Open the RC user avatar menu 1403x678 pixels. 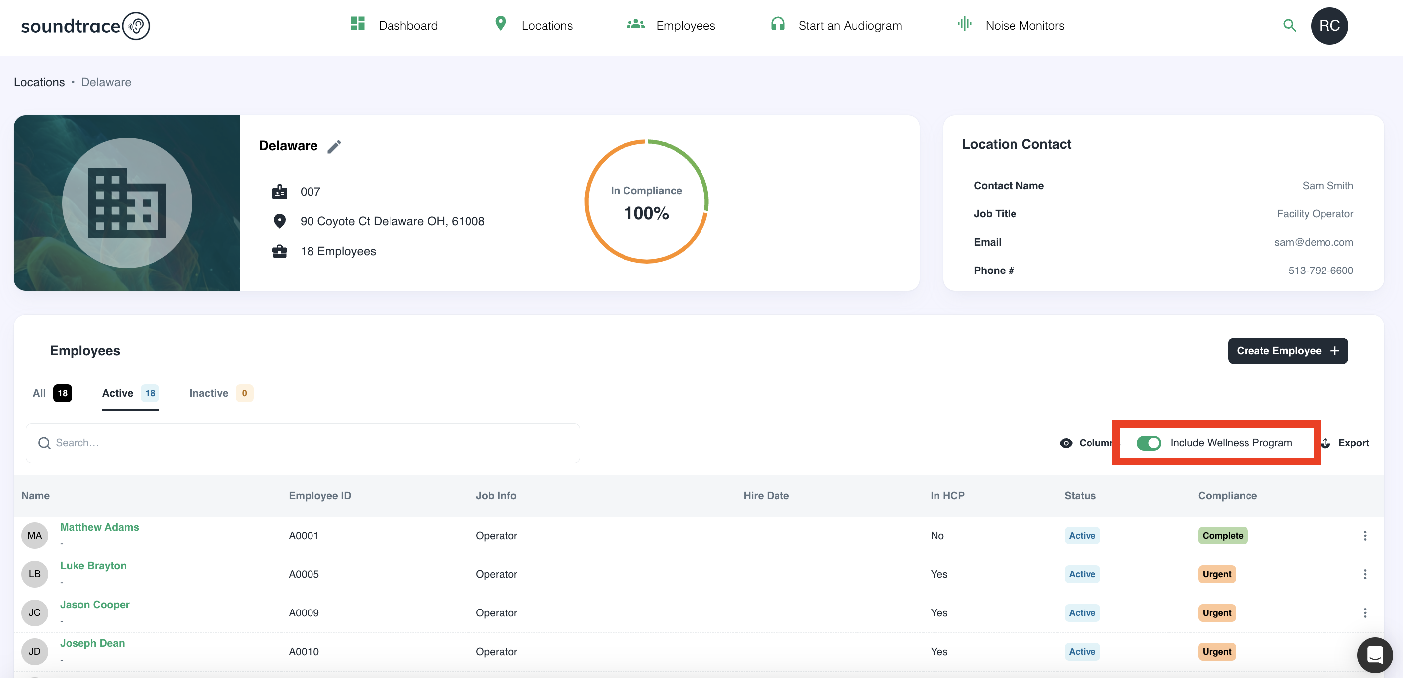pos(1329,26)
